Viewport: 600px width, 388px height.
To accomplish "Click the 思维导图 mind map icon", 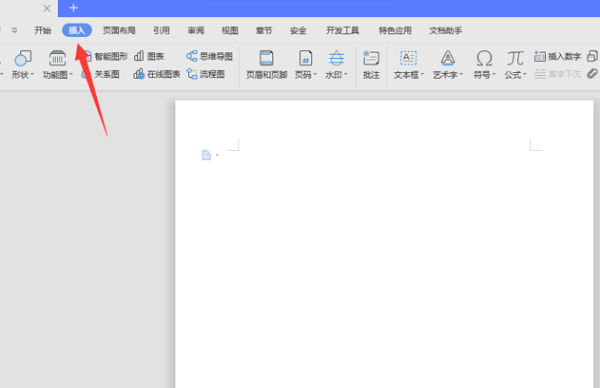I will coord(192,57).
